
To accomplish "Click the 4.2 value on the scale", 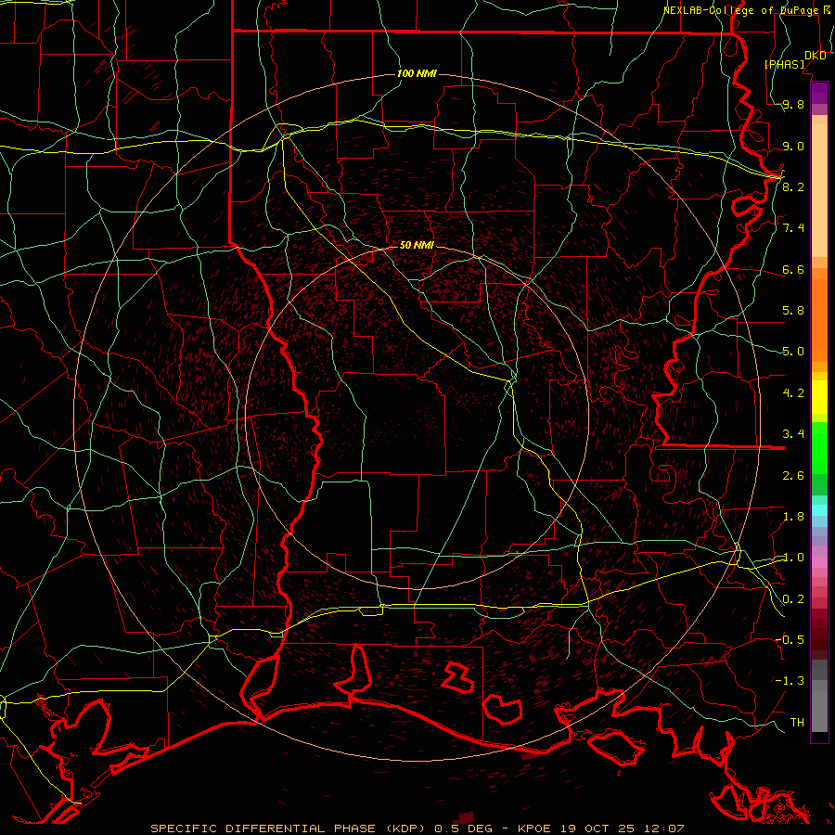I will click(793, 393).
